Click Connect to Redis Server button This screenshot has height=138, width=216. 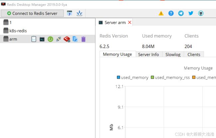(x=32, y=13)
